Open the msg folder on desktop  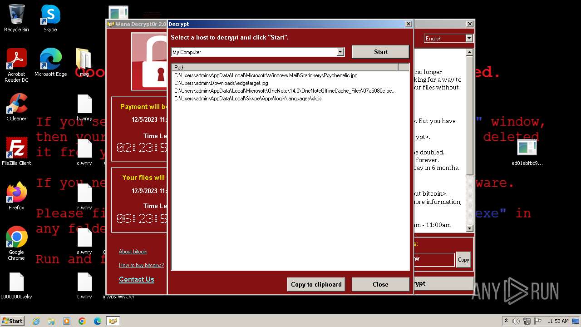pyautogui.click(x=84, y=63)
